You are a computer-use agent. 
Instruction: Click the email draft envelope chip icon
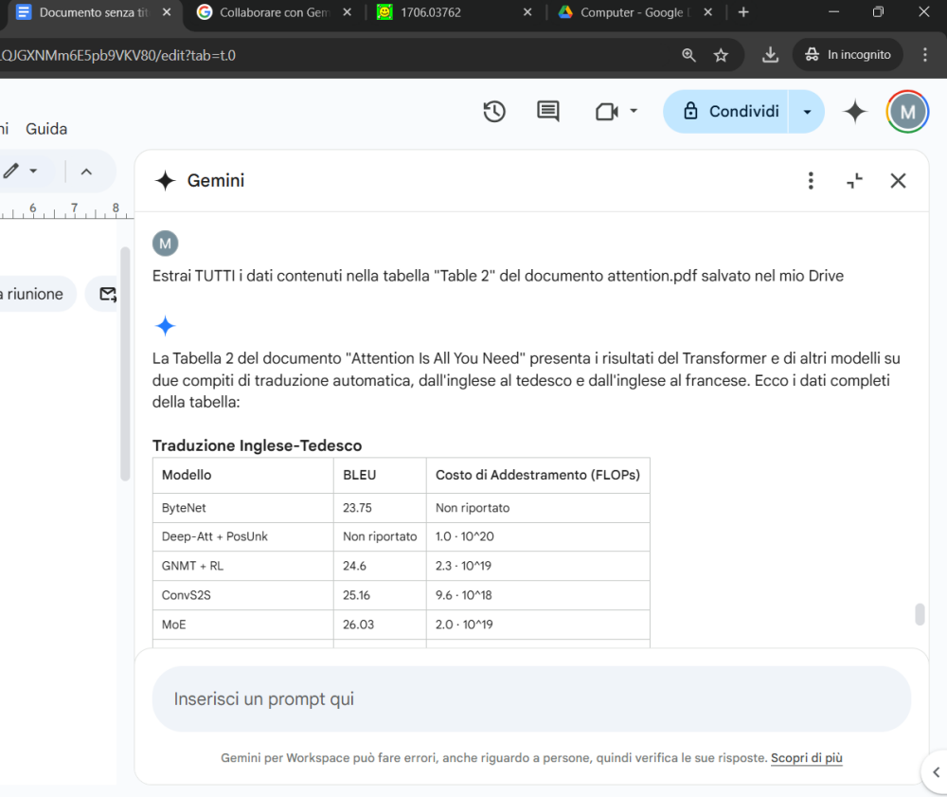(108, 295)
